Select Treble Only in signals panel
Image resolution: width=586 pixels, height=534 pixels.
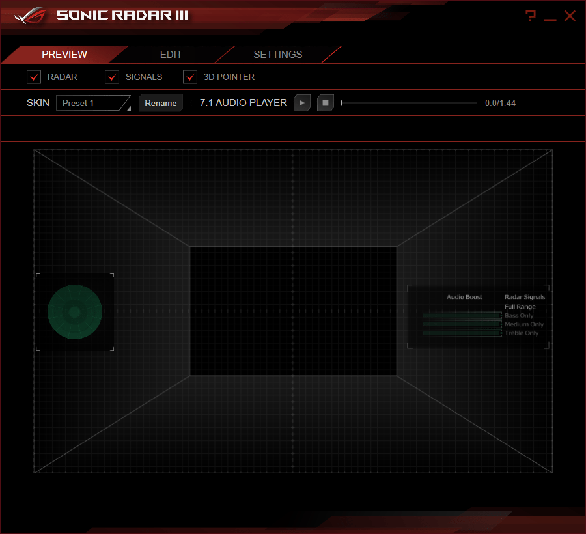click(522, 333)
